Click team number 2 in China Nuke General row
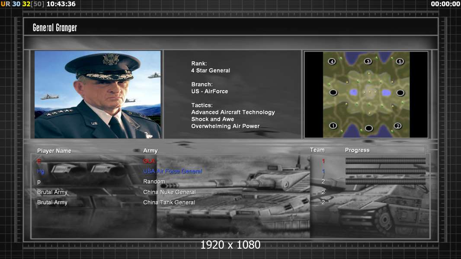 click(x=323, y=192)
